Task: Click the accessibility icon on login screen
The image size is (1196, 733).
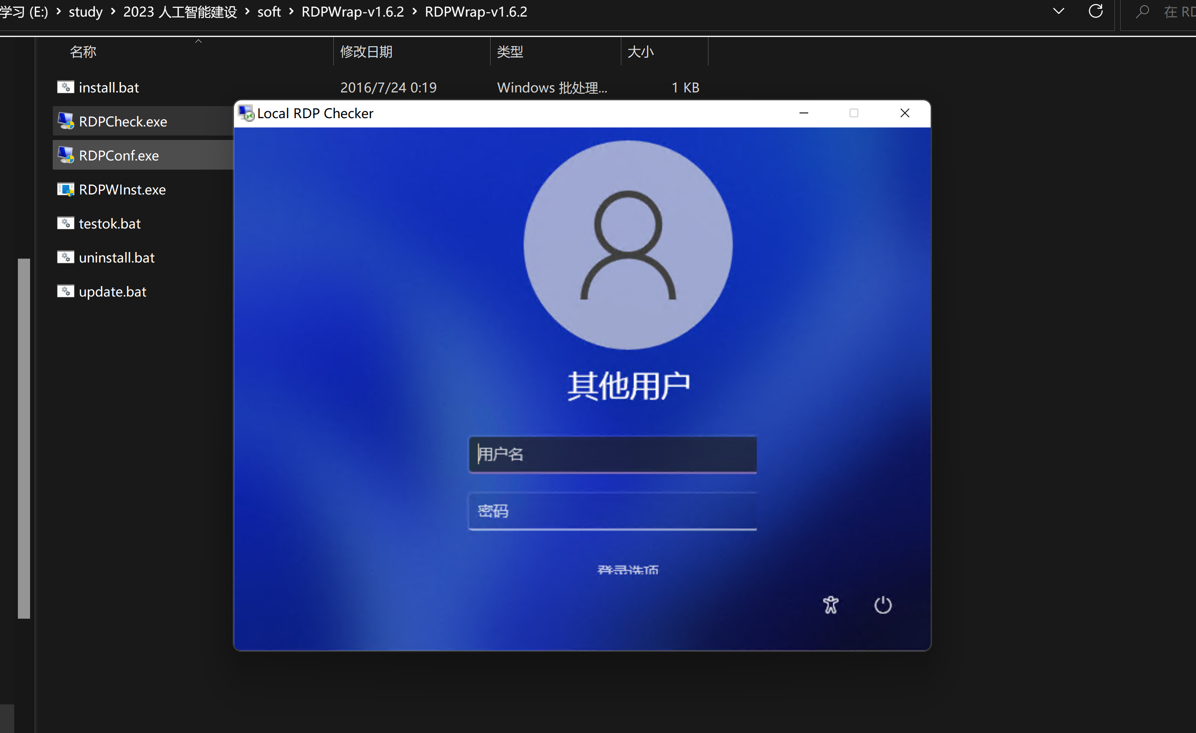Action: pos(830,605)
